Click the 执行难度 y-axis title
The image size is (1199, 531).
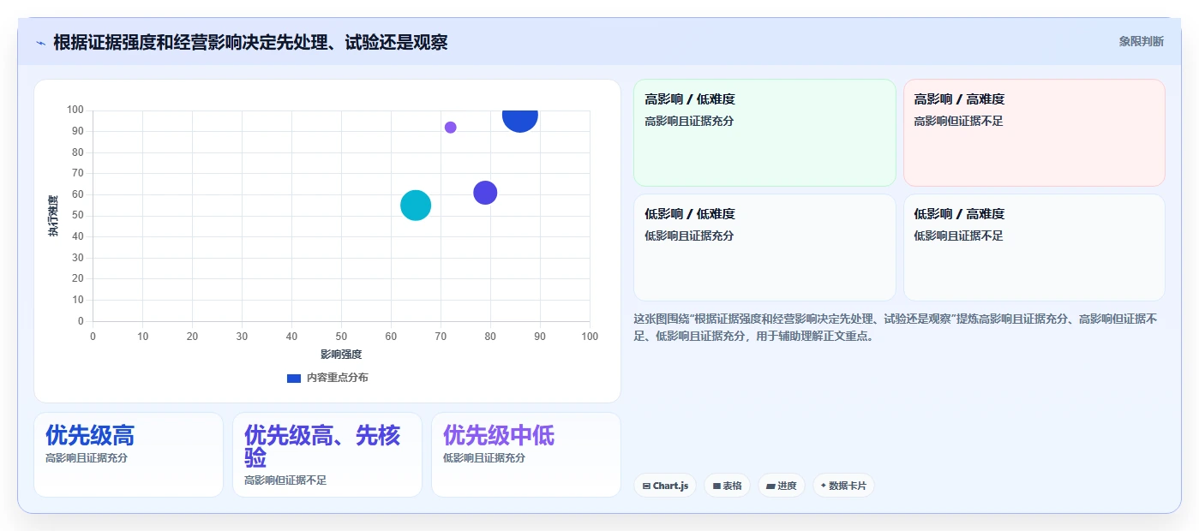[53, 216]
